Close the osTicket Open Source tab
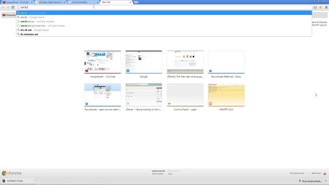Image resolution: width=329 pixels, height=185 pixels. (65, 2)
